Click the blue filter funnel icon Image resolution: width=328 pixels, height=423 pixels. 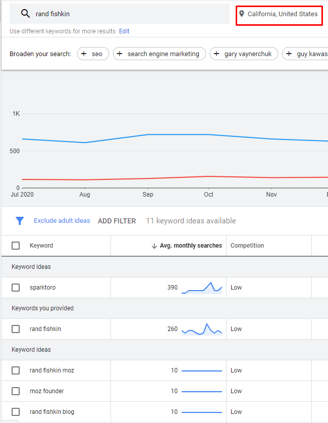tap(20, 221)
